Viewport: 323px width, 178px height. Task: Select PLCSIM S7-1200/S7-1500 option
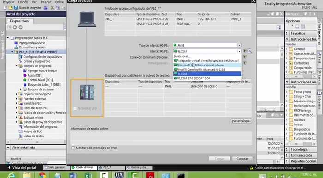click(207, 78)
